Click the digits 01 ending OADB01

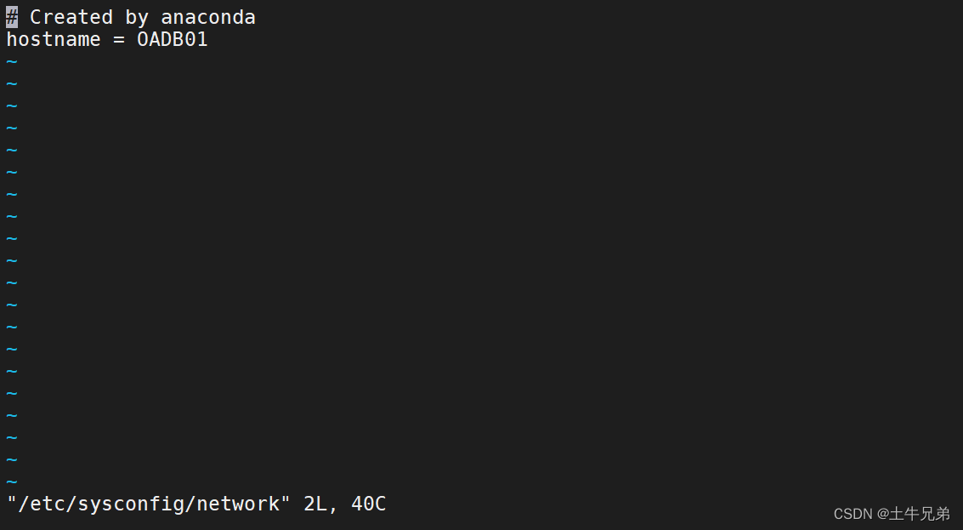click(196, 39)
